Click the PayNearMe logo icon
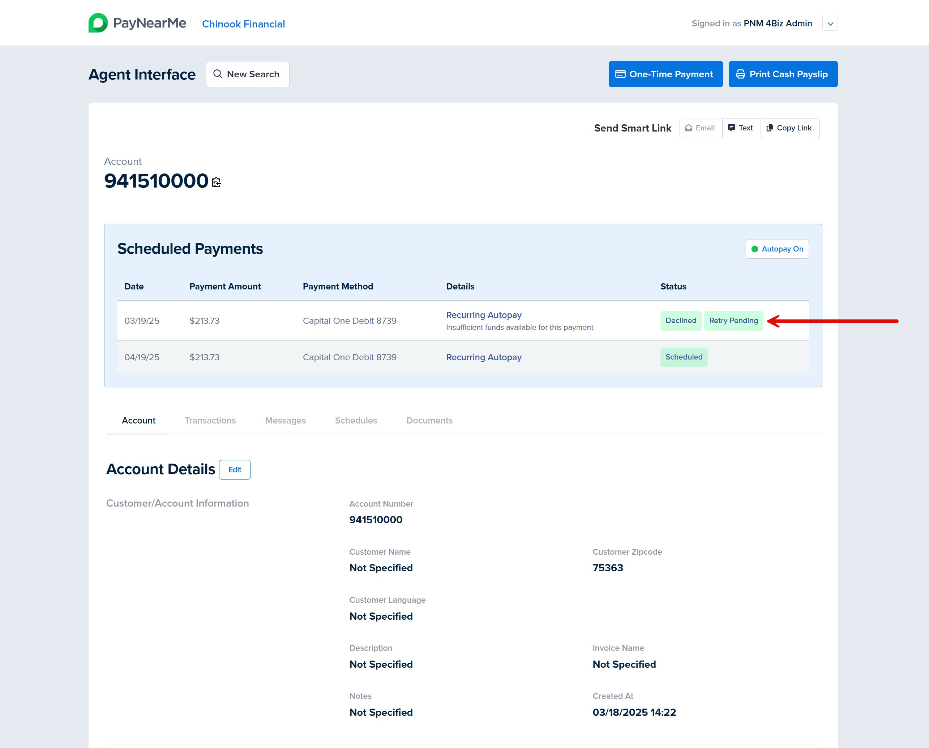 [x=98, y=23]
